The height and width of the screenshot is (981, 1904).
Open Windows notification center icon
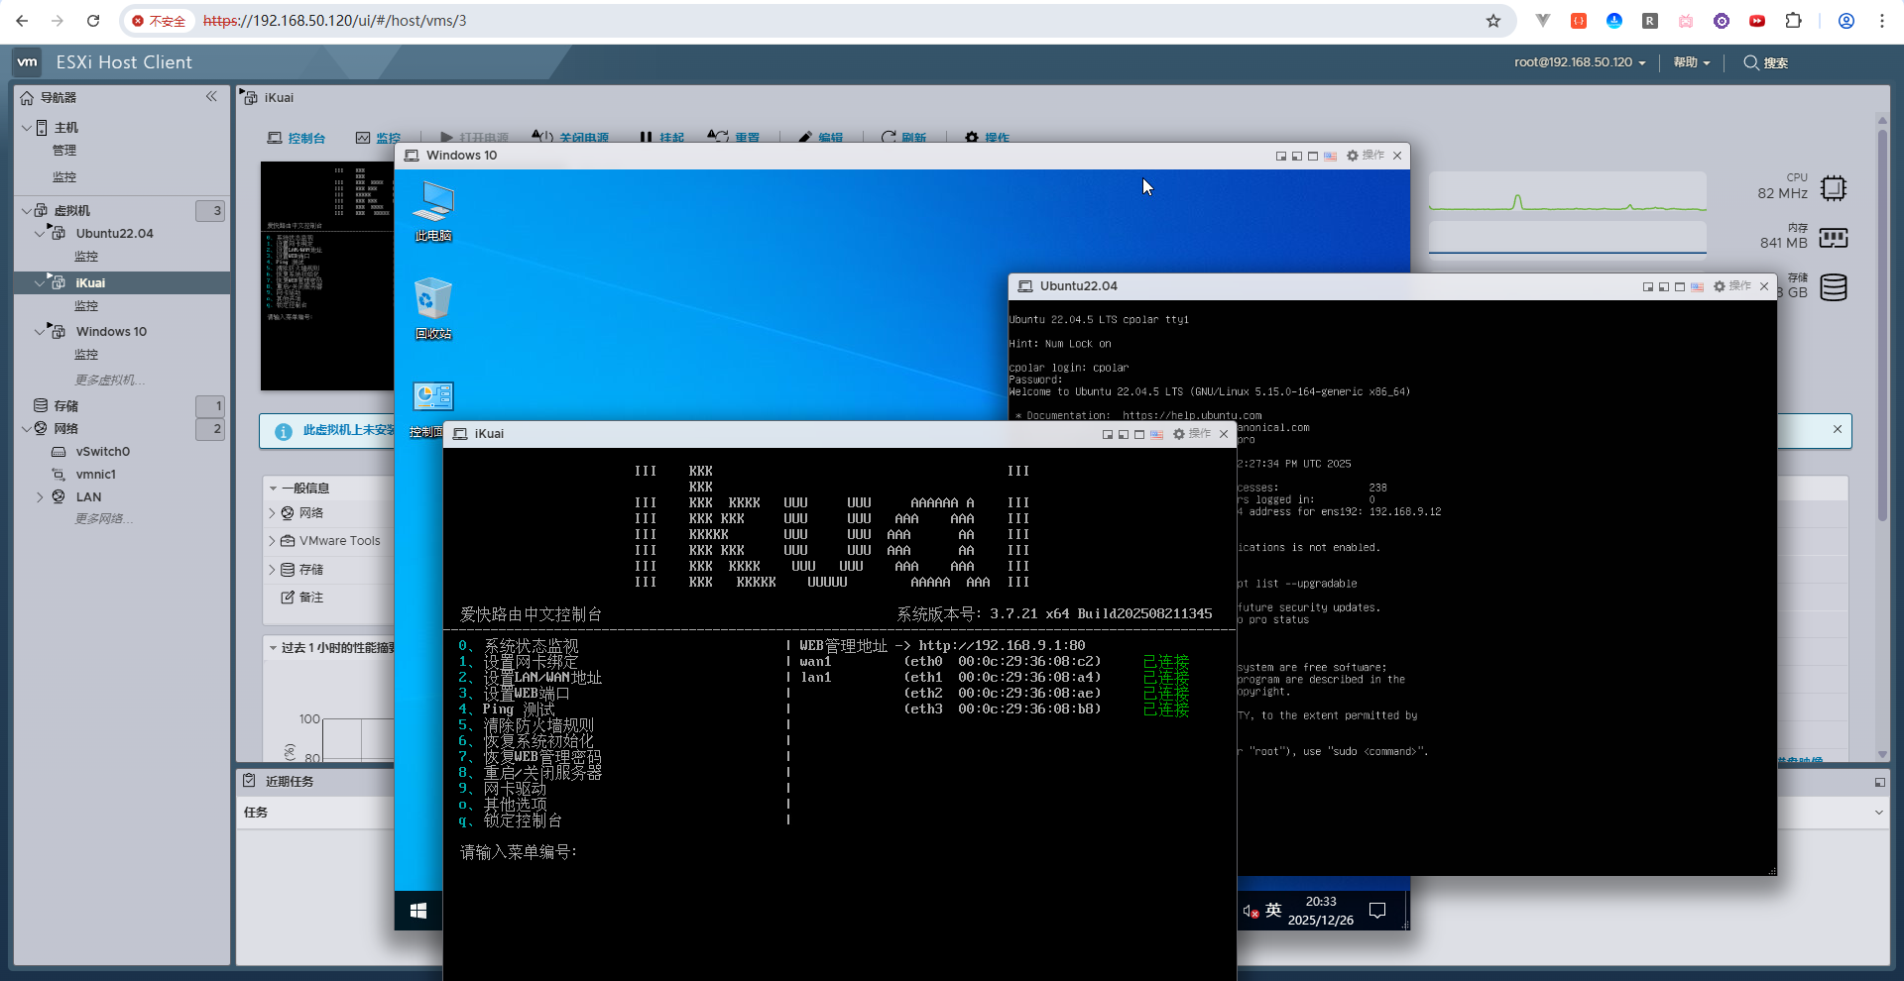point(1377,911)
